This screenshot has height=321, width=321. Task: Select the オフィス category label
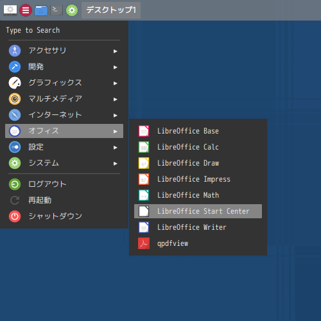coord(44,131)
